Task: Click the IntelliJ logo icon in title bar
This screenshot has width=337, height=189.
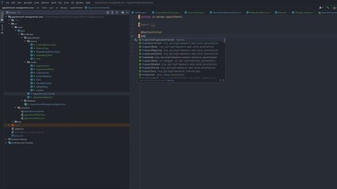Action: pyautogui.click(x=2, y=3)
